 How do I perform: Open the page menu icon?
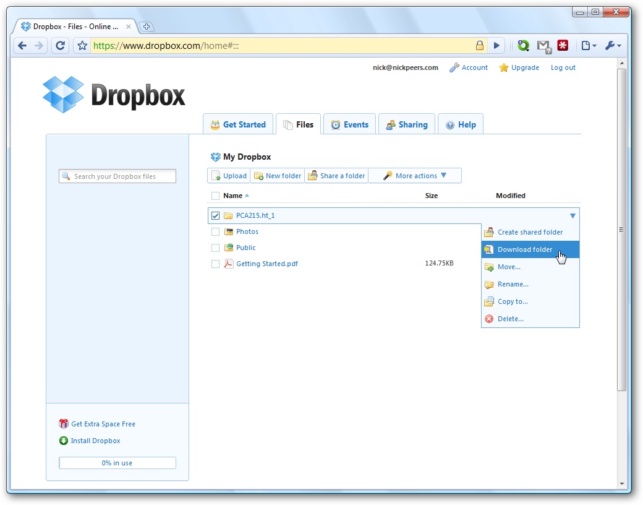pyautogui.click(x=589, y=46)
